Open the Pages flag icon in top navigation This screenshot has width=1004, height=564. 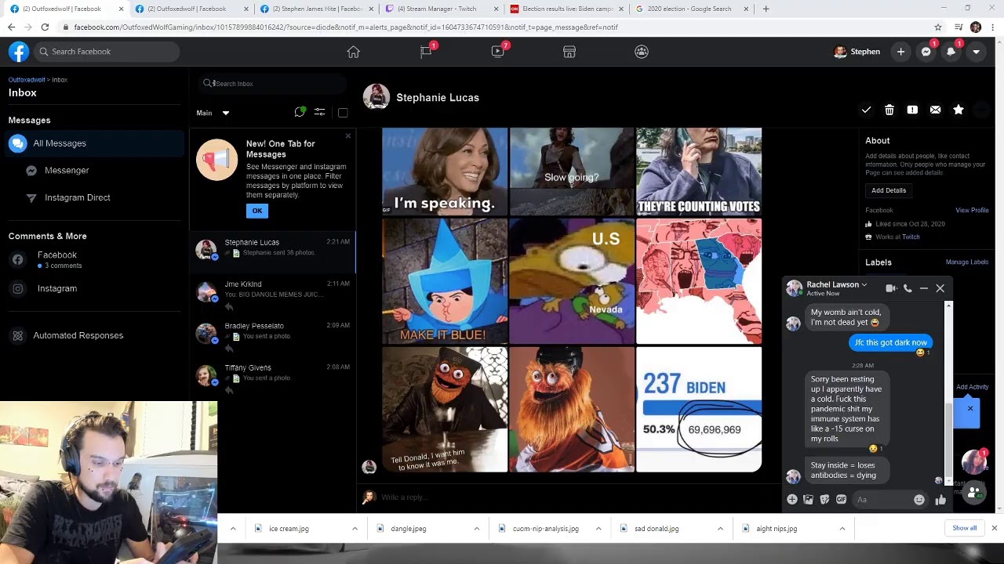(426, 52)
